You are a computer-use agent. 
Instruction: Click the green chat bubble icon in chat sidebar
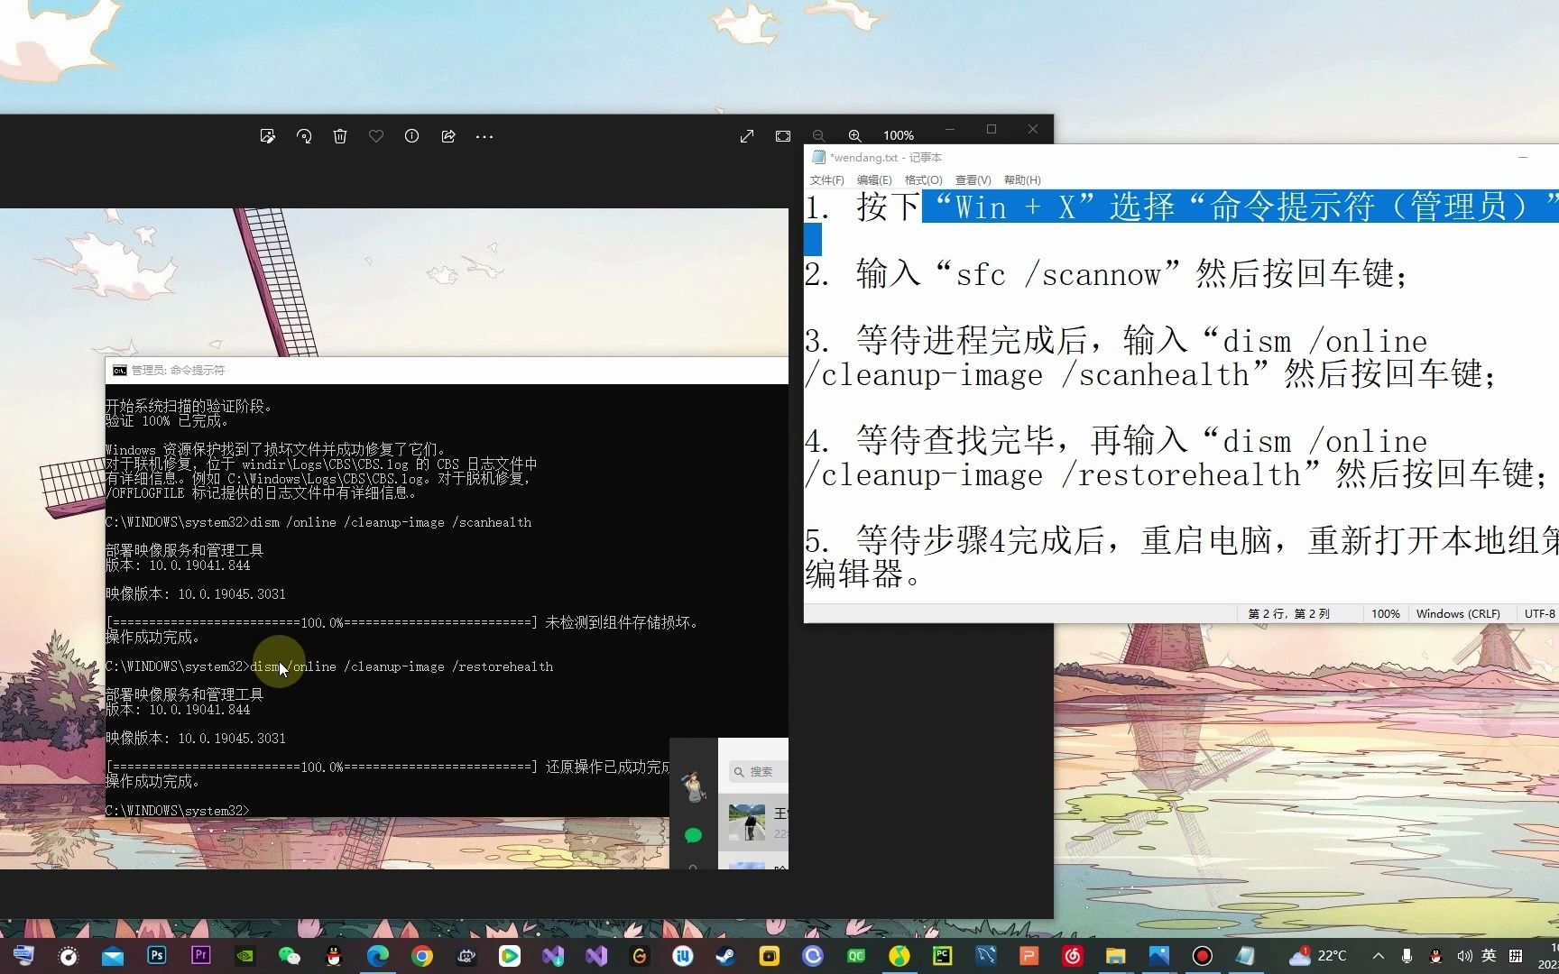pos(693,836)
